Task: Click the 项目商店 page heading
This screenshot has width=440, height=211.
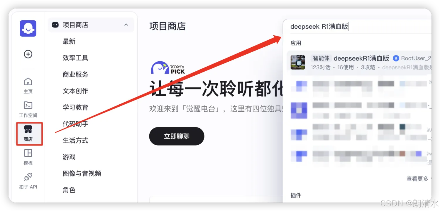Action: coord(167,26)
